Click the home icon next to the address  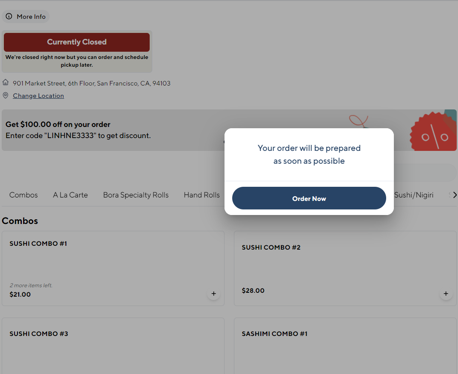pos(5,82)
